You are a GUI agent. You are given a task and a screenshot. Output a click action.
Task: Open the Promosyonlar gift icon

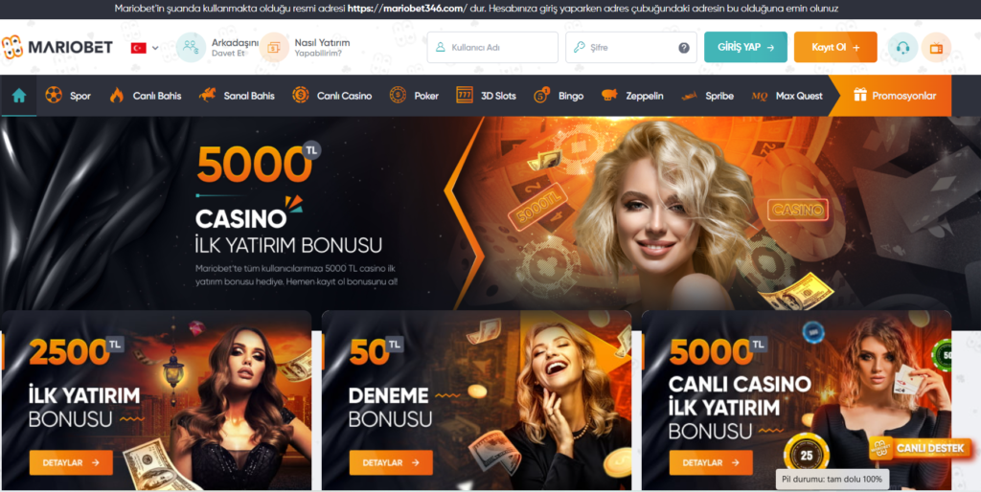860,95
